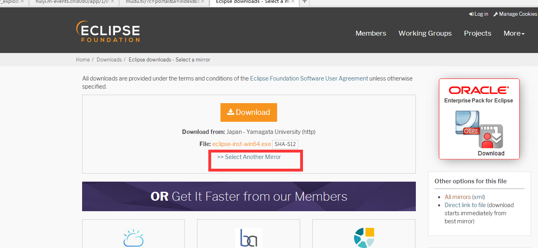
Task: Click the Oracle Enterprise Pack advertisement
Action: [479, 119]
